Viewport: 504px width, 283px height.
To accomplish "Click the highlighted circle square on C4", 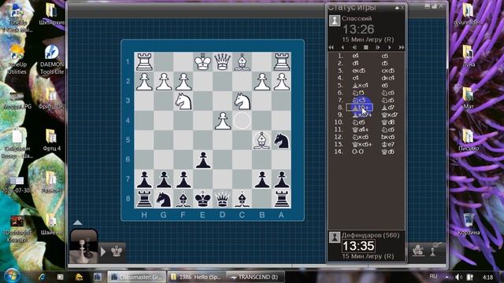I will click(242, 120).
